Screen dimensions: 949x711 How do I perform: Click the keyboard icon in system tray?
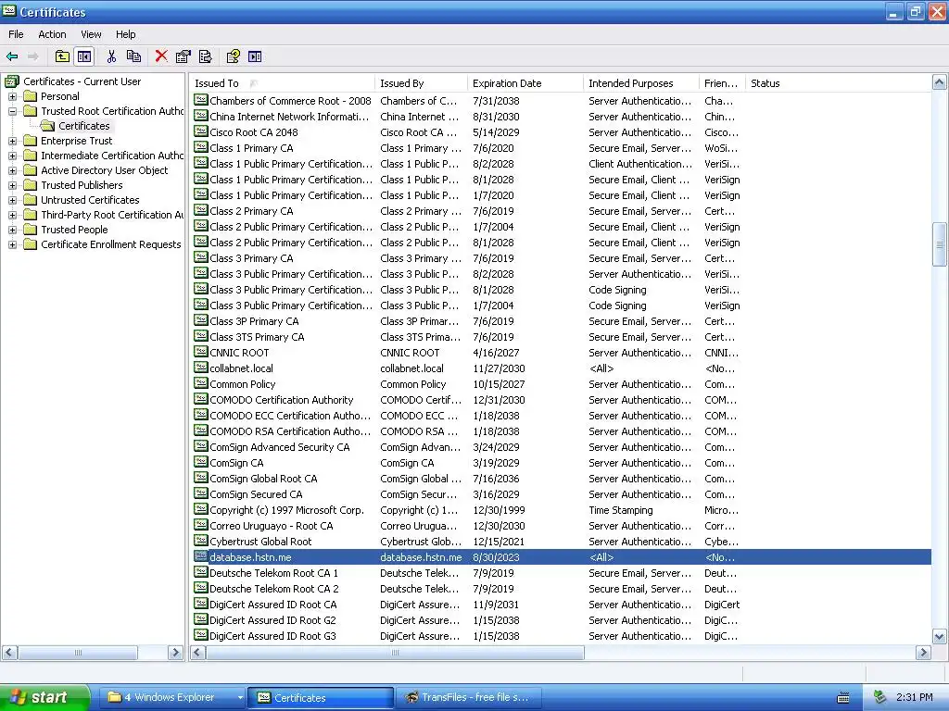(843, 698)
